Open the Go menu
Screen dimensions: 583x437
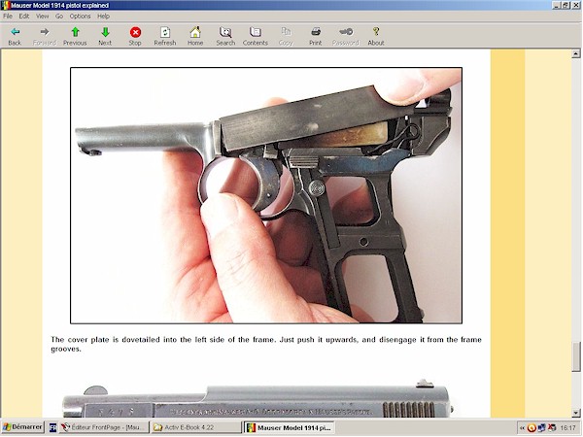point(59,16)
